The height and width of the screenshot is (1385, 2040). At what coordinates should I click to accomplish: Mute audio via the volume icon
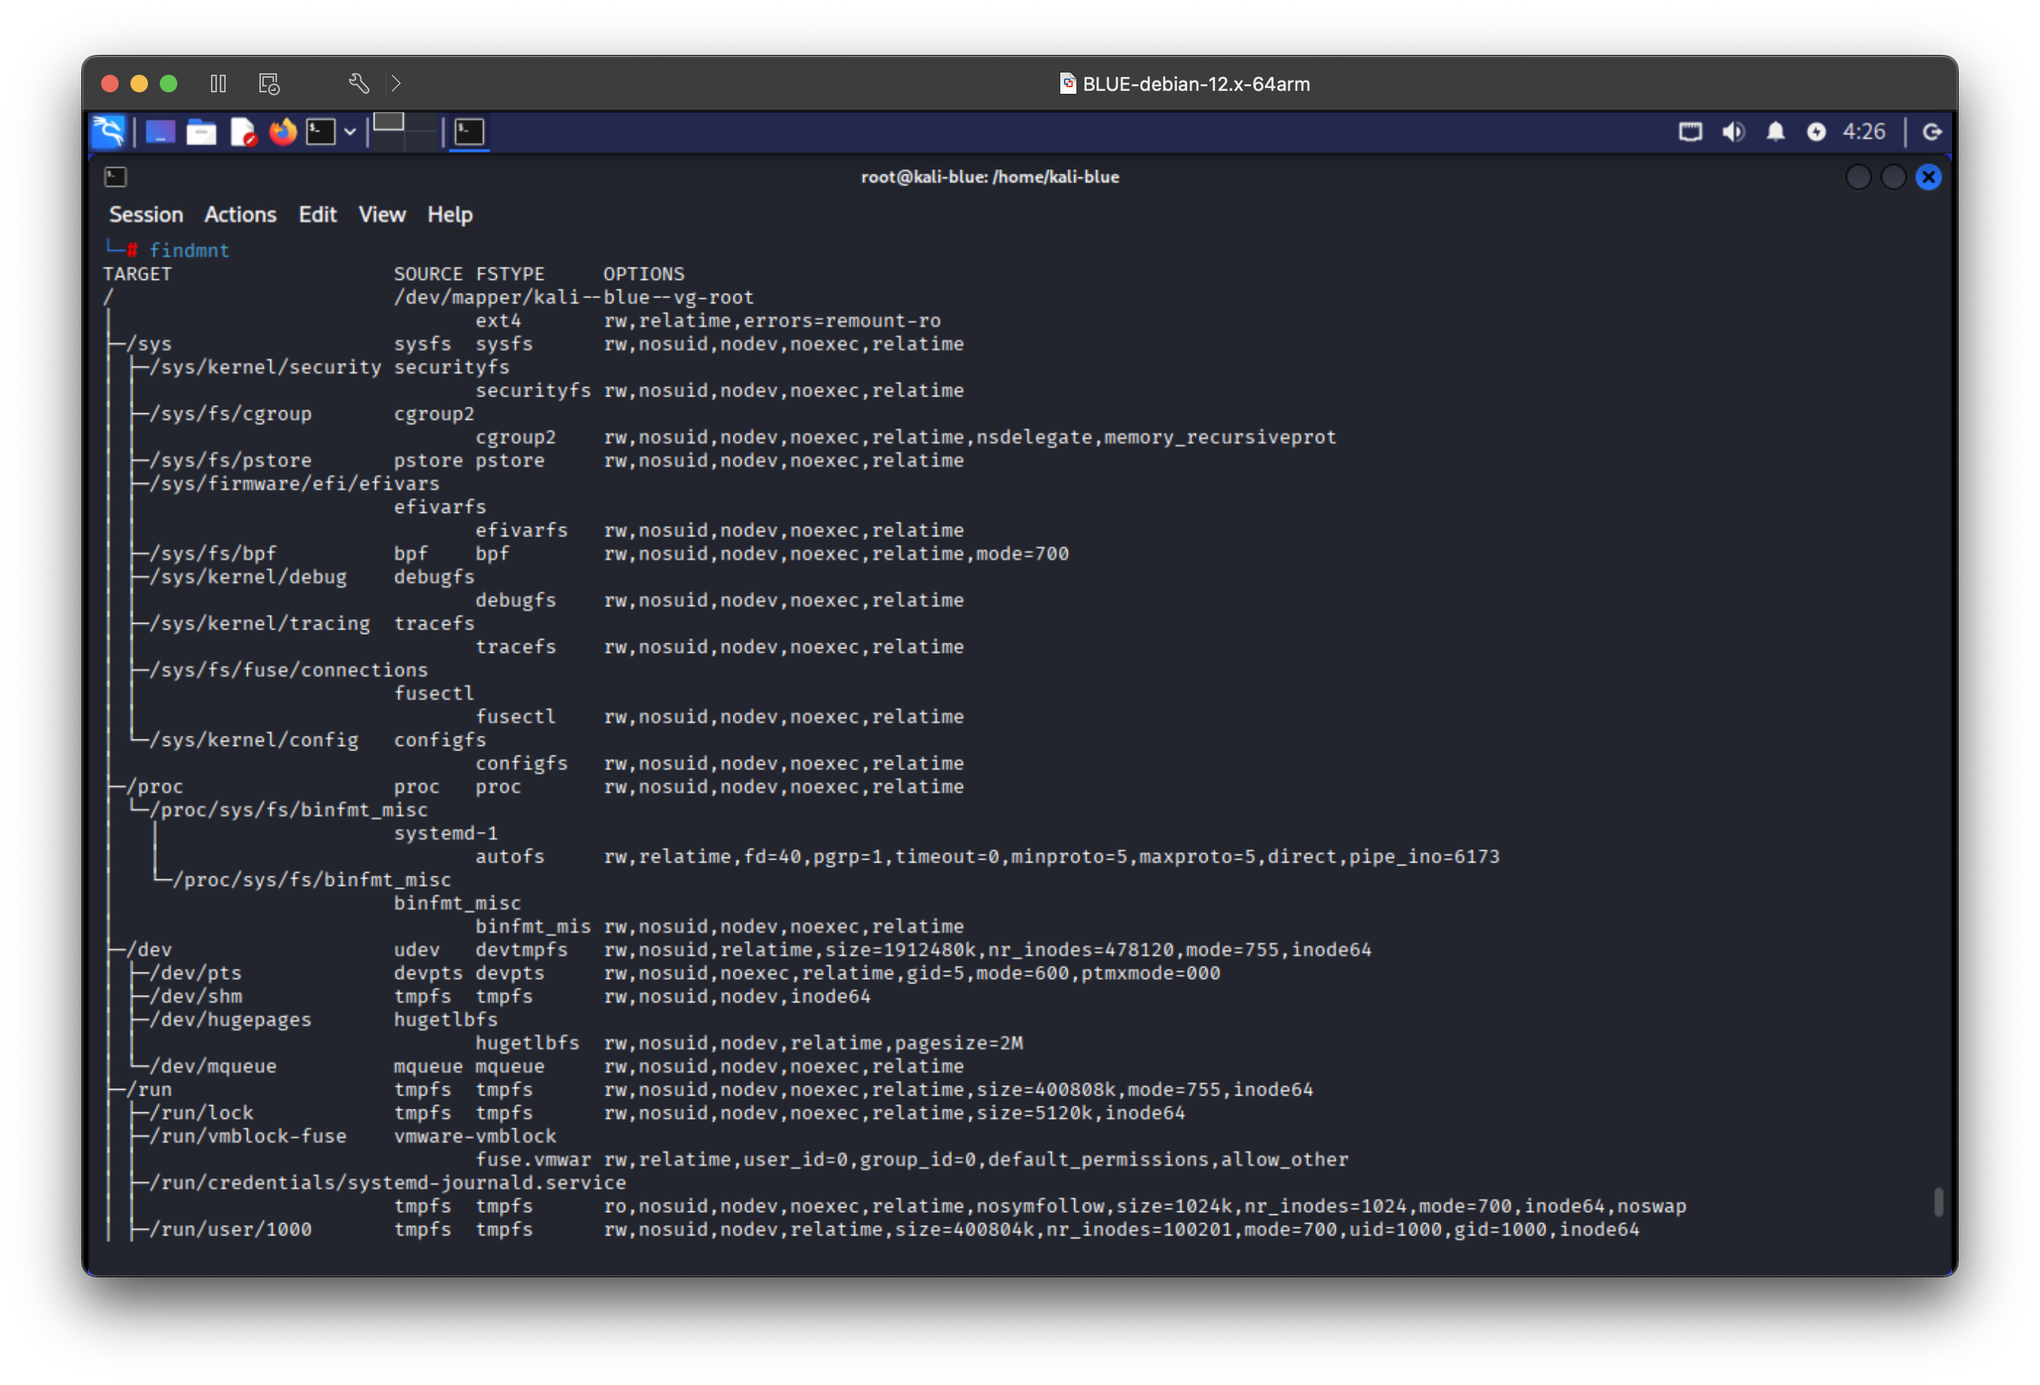(1733, 132)
